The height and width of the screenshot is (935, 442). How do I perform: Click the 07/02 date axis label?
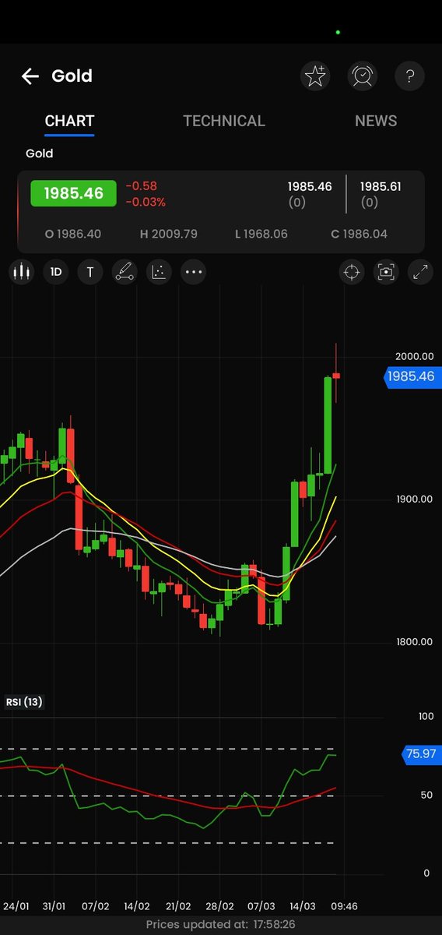[x=95, y=906]
